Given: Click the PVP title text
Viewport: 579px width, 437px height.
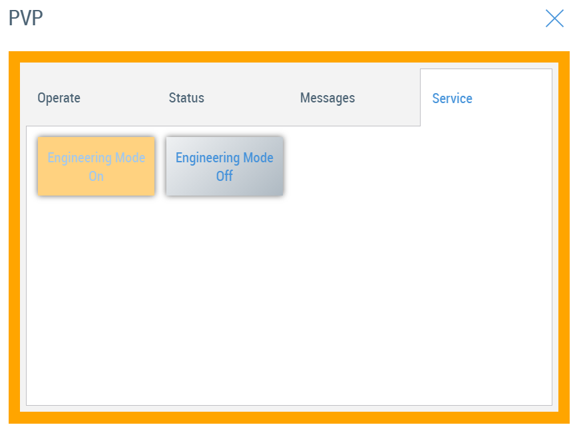Looking at the screenshot, I should tap(26, 19).
